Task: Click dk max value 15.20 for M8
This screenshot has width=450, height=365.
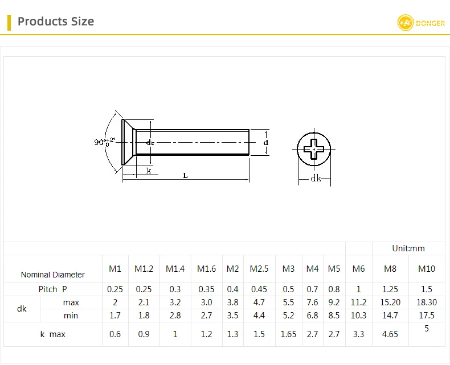Action: pos(390,302)
